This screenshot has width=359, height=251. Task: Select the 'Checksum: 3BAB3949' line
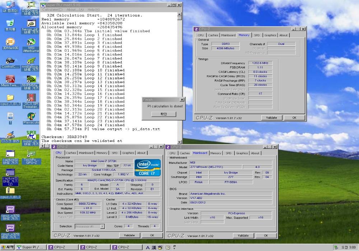[x=64, y=137]
